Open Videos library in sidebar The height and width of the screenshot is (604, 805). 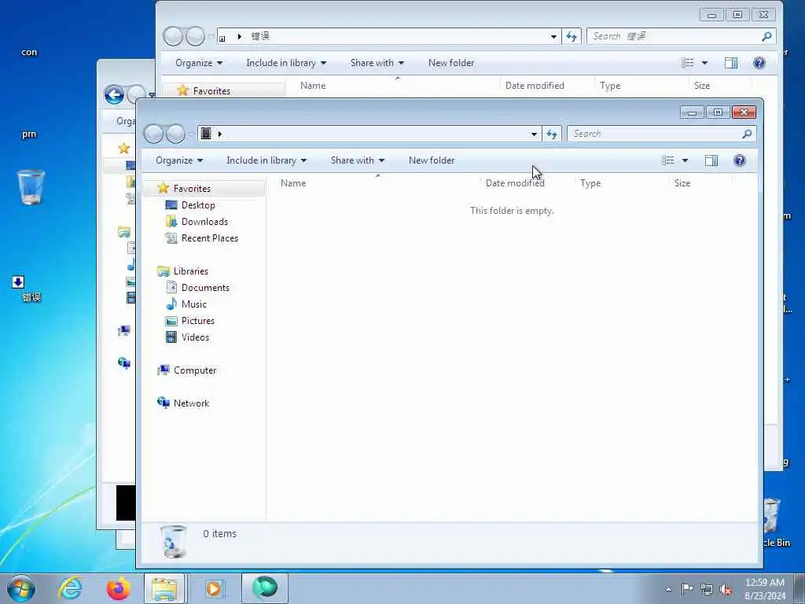tap(195, 337)
